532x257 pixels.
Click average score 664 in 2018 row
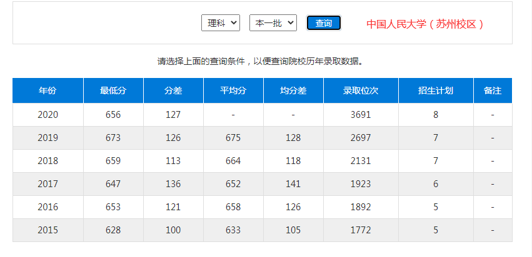(x=233, y=161)
